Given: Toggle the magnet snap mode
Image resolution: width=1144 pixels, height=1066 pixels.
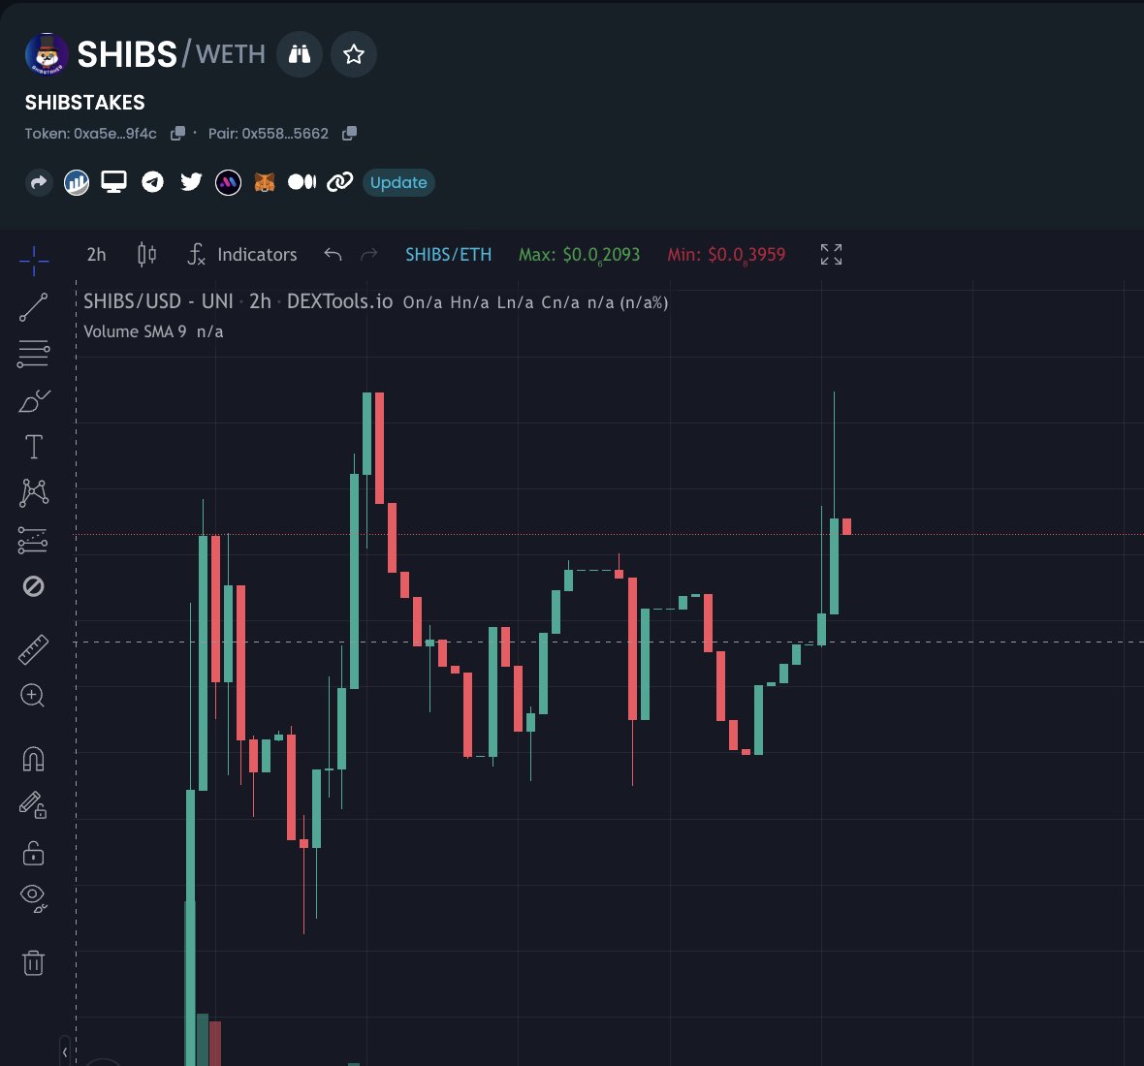Looking at the screenshot, I should coord(34,759).
